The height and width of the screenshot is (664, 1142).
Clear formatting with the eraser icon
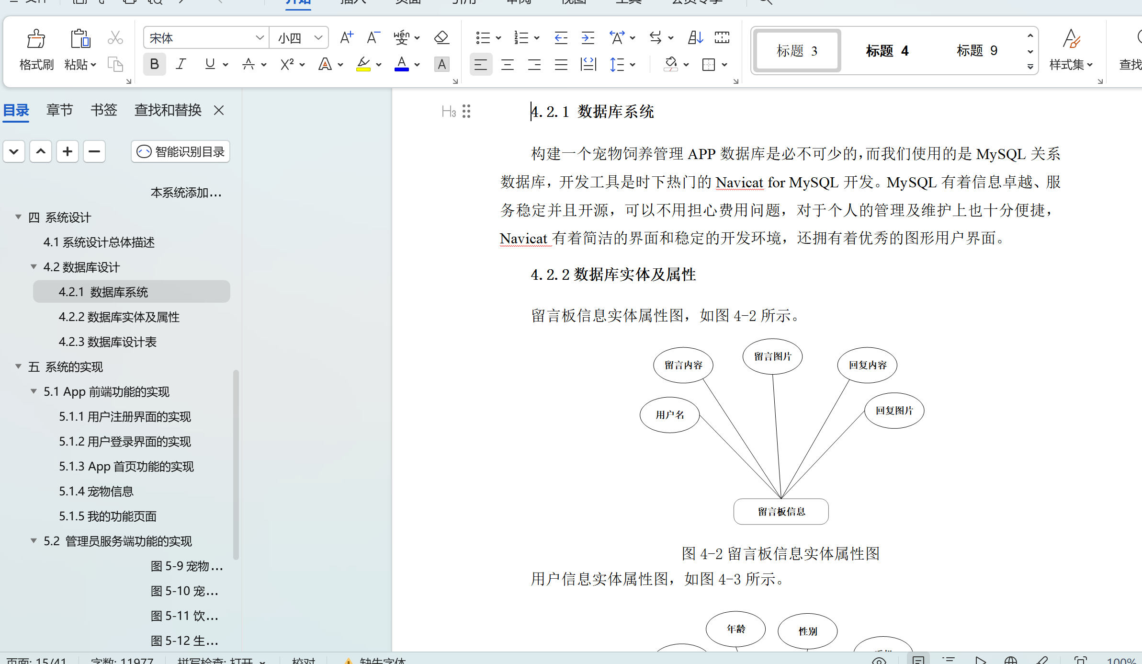point(441,37)
